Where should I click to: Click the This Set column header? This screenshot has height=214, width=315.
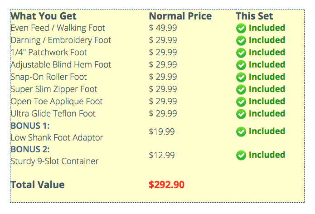point(254,16)
